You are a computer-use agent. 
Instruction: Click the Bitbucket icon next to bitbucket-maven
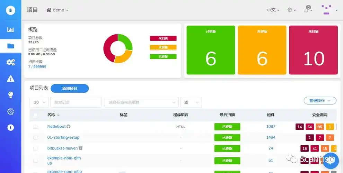click(x=81, y=148)
